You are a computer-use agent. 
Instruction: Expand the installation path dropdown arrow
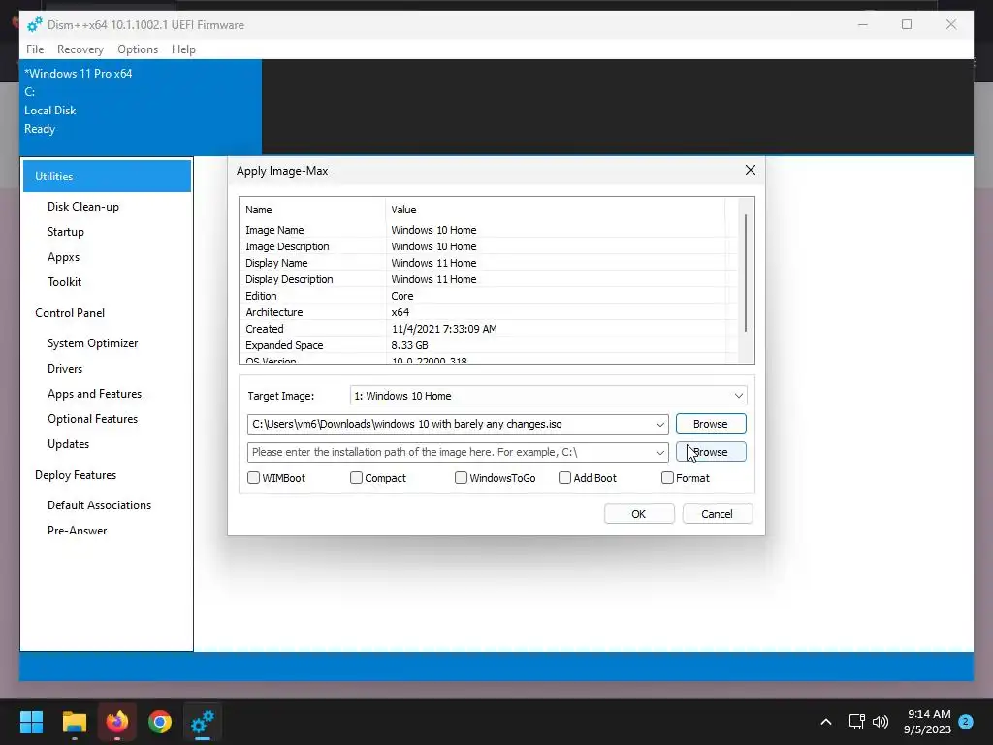pos(659,452)
